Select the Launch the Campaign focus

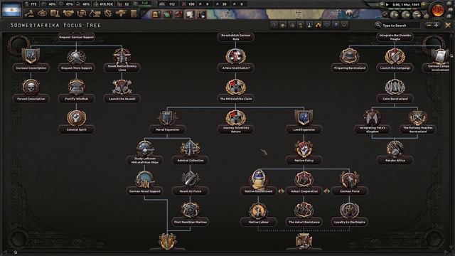395,60
